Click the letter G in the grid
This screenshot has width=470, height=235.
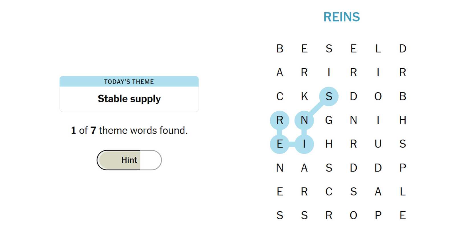[x=329, y=120]
